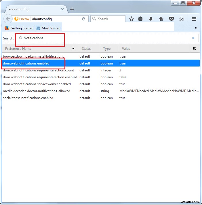Click the MediaWMFNeeded string value
The image size is (202, 205).
point(159,91)
